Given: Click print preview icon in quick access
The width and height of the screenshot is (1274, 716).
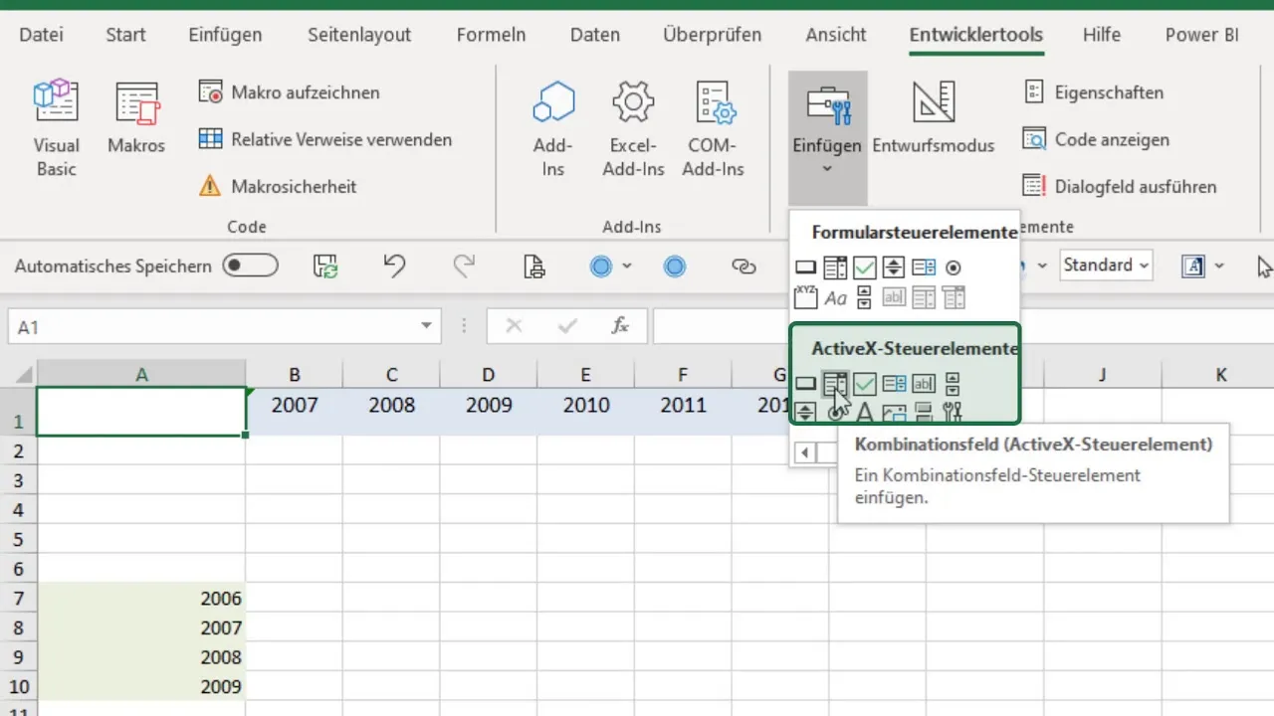Looking at the screenshot, I should coord(534,266).
